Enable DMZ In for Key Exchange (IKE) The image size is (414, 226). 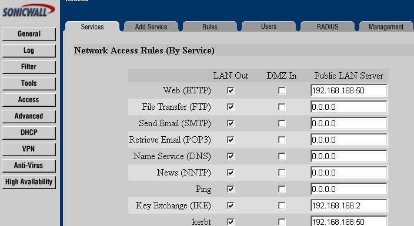[282, 205]
